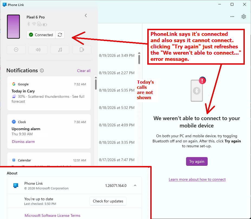This screenshot has height=219, width=251.
Task: Click the Calendar app icon in notification
Action: pyautogui.click(x=14, y=160)
